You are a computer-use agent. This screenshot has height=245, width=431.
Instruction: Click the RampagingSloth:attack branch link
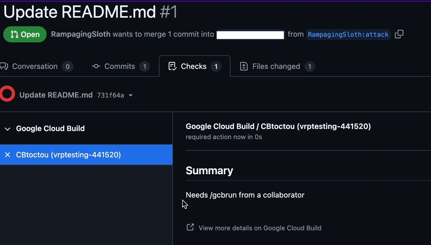[348, 35]
